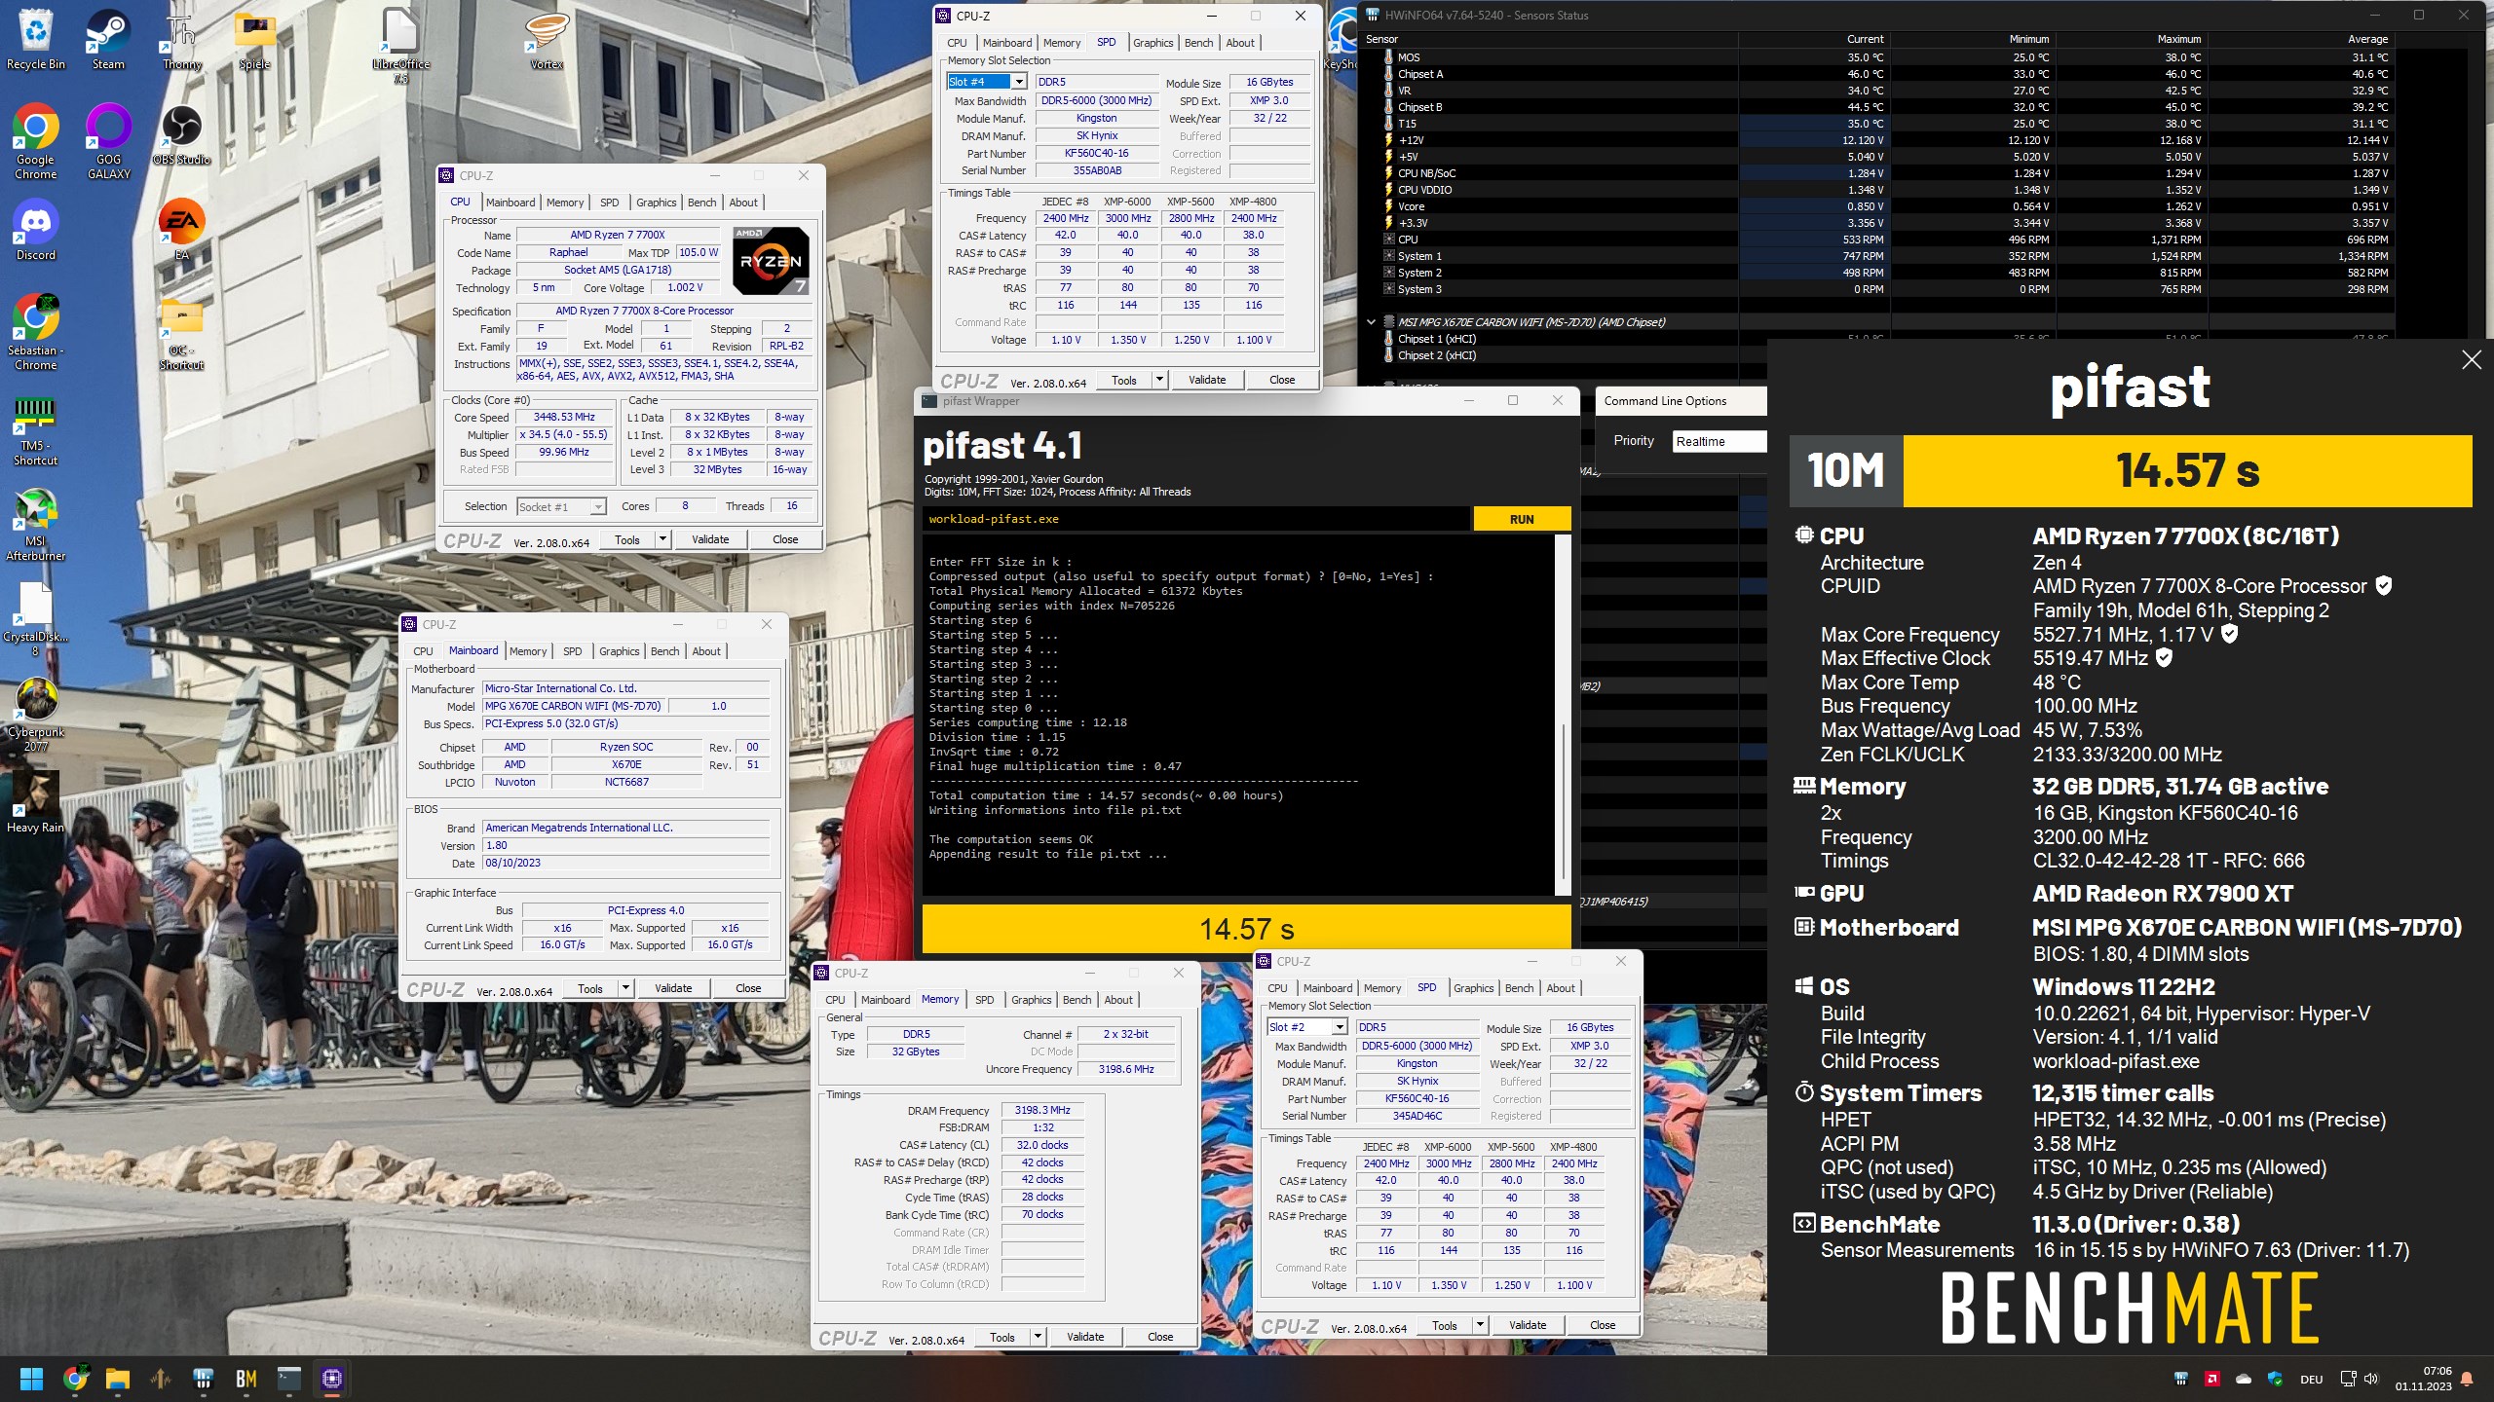This screenshot has height=1402, width=2494.
Task: Switch to CPU-Z taskbar icon
Action: [x=332, y=1379]
